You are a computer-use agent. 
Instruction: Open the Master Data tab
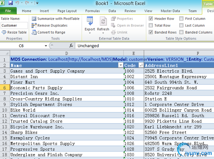click(170, 11)
